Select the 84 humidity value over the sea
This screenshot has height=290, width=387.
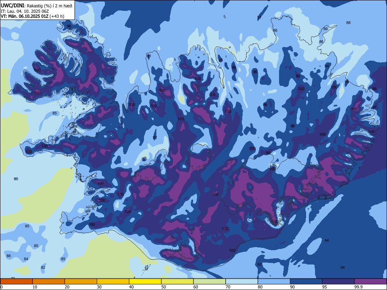[x=26, y=259]
